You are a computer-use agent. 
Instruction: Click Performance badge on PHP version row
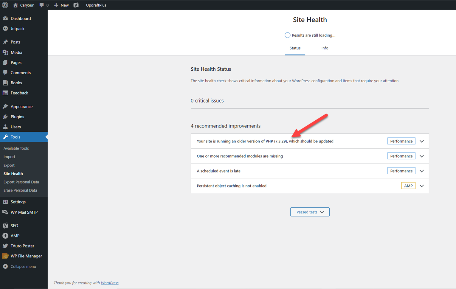tap(401, 141)
